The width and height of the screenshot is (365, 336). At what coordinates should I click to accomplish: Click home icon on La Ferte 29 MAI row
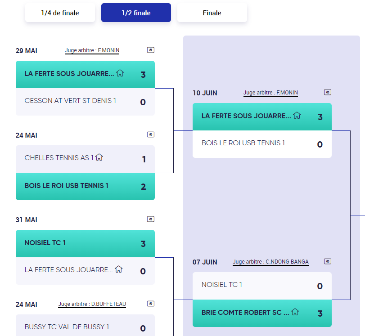pos(120,73)
